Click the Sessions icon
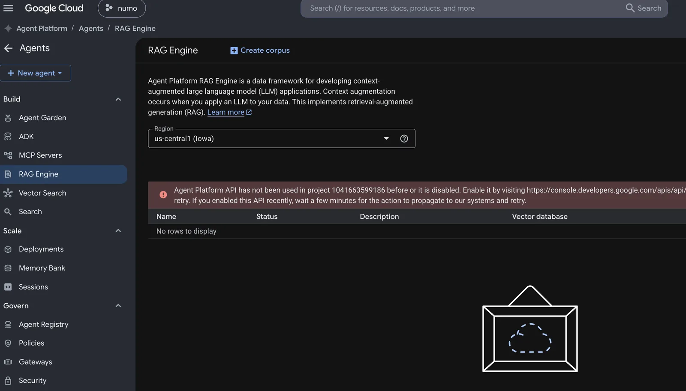This screenshot has width=686, height=391. click(8, 287)
